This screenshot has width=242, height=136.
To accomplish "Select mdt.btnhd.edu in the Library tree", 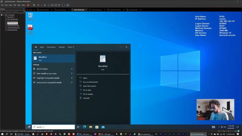I will click(x=12, y=30).
